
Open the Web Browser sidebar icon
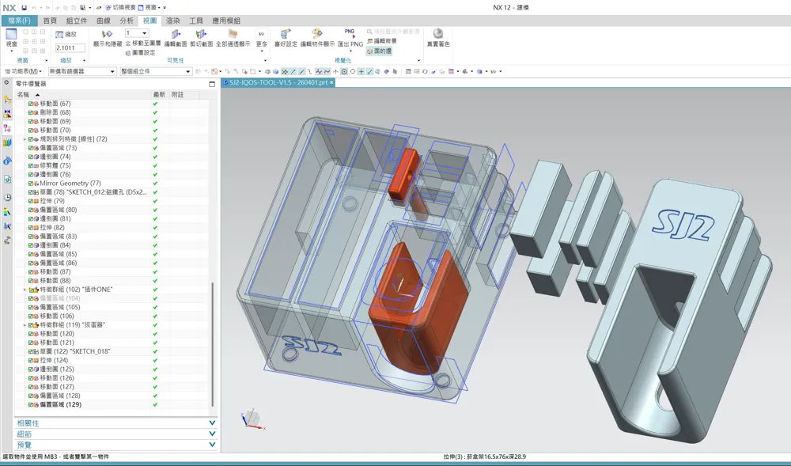(x=7, y=179)
